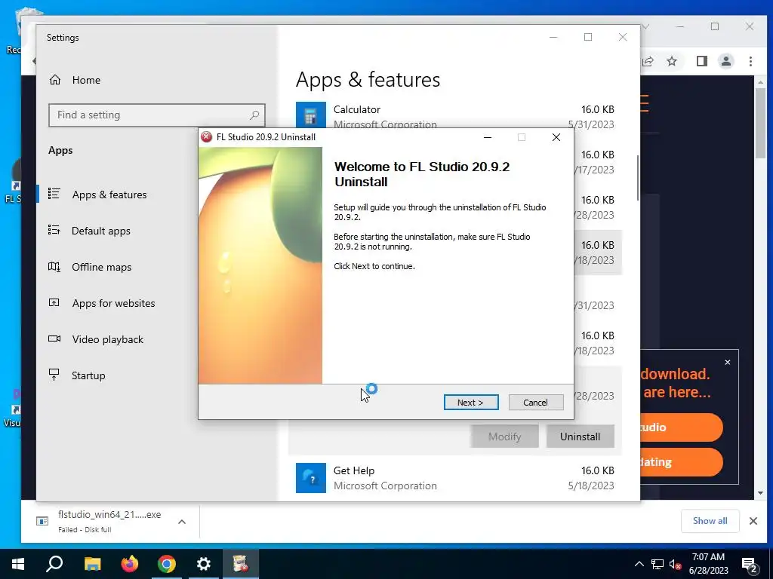Click the Uninstall button in Apps & features
Image resolution: width=773 pixels, height=579 pixels.
580,437
